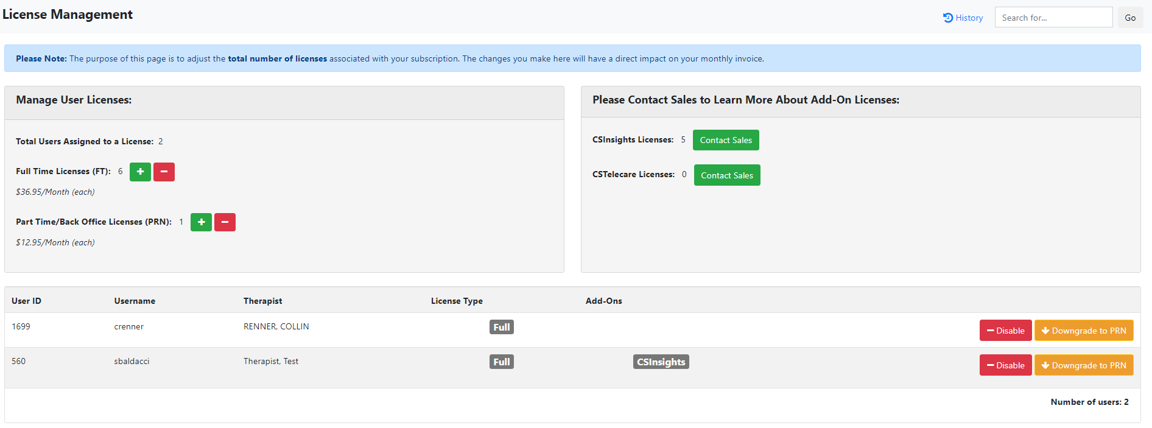This screenshot has height=428, width=1152.
Task: Decrease Part Time/Back Office PRN licenses
Action: [225, 222]
